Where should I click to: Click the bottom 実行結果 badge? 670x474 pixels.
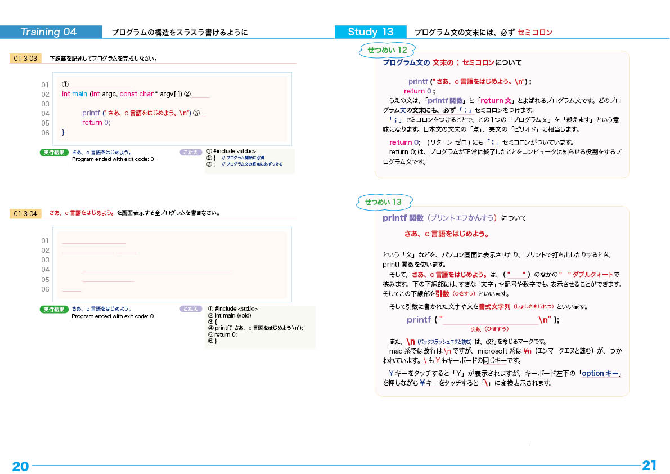tap(54, 308)
